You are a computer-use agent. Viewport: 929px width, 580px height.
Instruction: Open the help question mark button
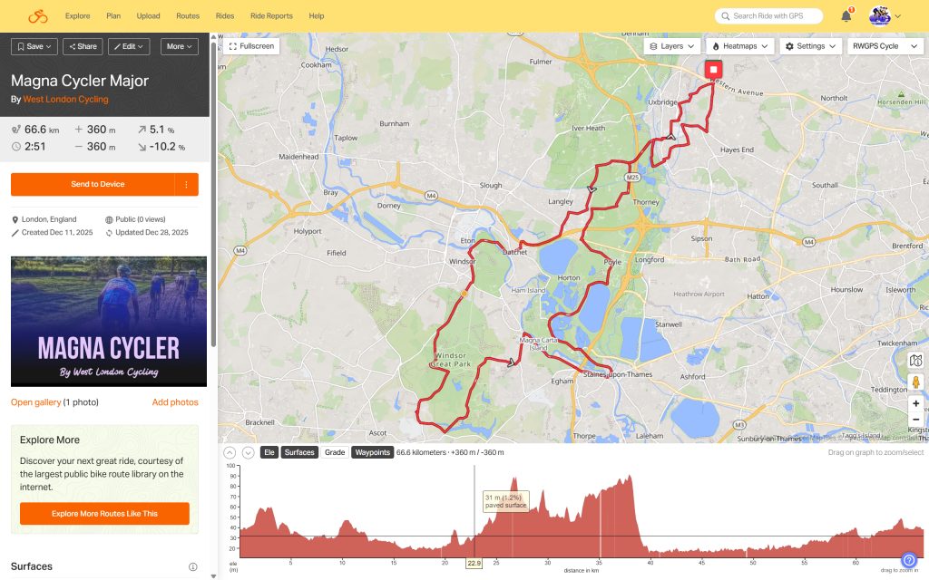909,561
